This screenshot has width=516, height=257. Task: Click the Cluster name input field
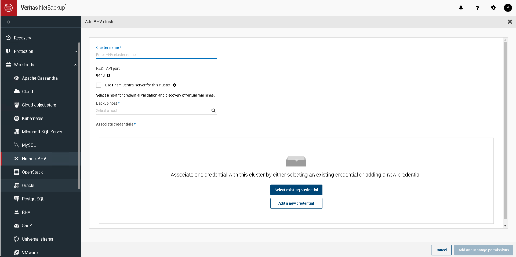[156, 55]
